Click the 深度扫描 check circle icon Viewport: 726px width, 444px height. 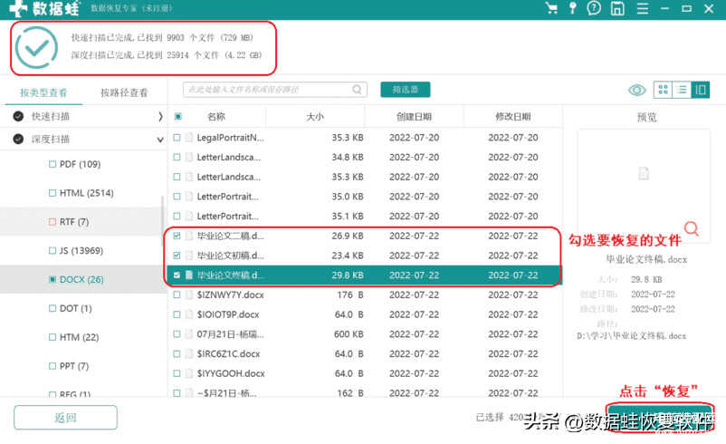click(x=18, y=139)
